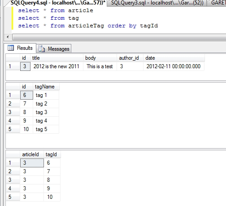Select the SQLQuery4.sql document tab
This screenshot has height=206, width=226.
pyautogui.click(x=58, y=3)
